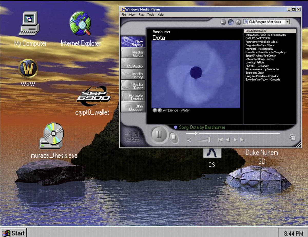Open the File menu
Image resolution: width=308 pixels, height=237 pixels.
coord(124,15)
